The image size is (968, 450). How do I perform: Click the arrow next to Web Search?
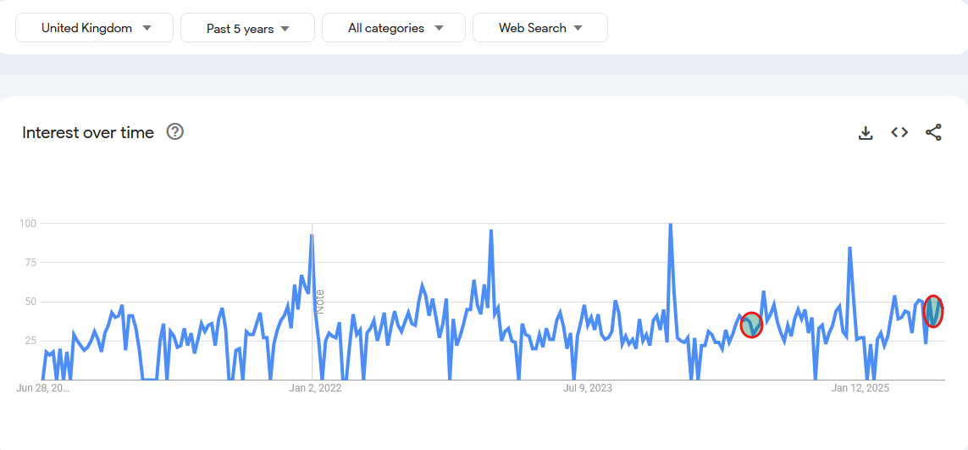(578, 28)
